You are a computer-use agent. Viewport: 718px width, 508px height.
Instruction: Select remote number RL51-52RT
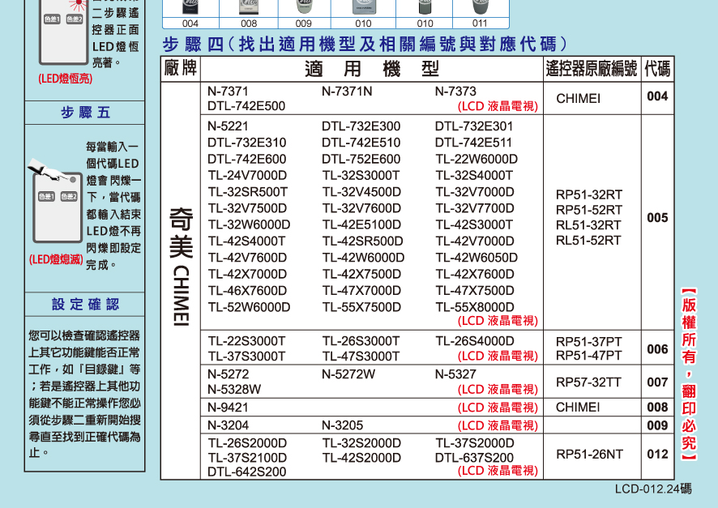point(588,241)
